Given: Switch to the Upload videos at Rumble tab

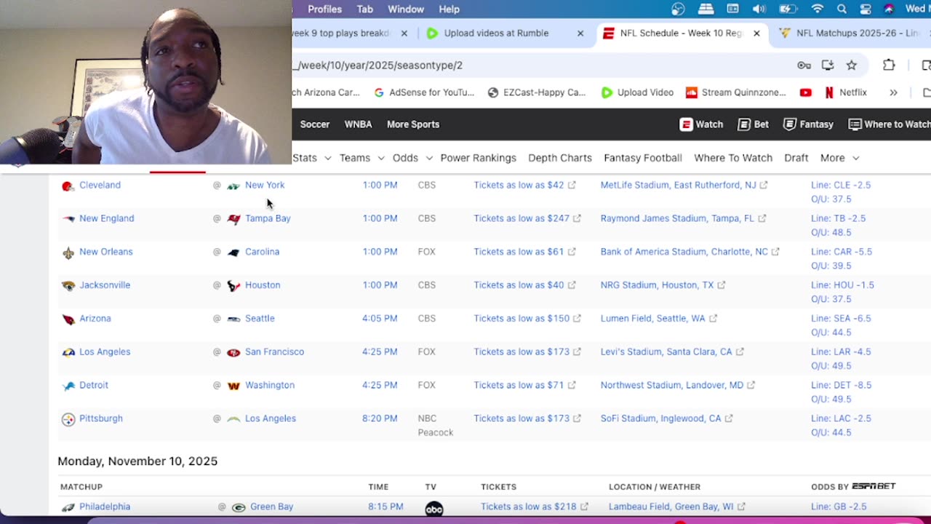Looking at the screenshot, I should 506,33.
